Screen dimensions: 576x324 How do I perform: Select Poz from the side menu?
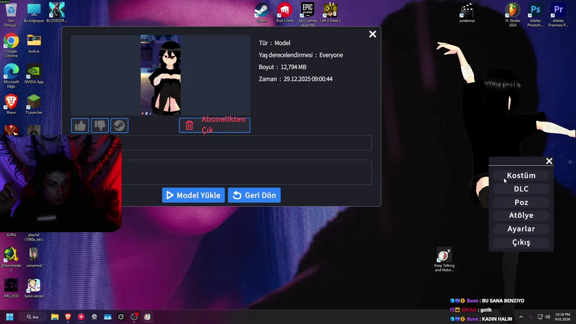click(521, 202)
